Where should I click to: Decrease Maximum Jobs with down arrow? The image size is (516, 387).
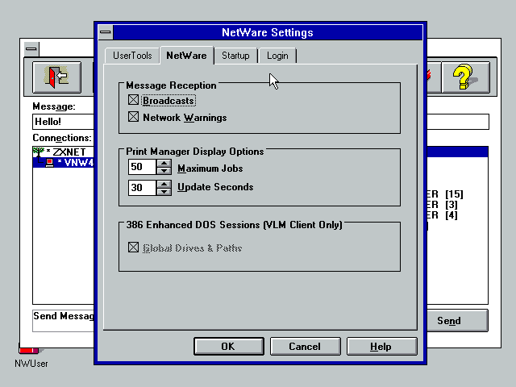click(x=164, y=171)
